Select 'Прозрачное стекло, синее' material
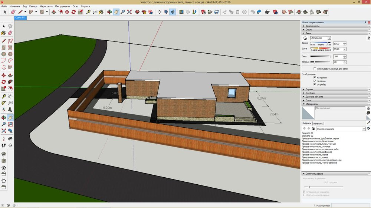Screen dimensions: 371x208 [315, 157]
